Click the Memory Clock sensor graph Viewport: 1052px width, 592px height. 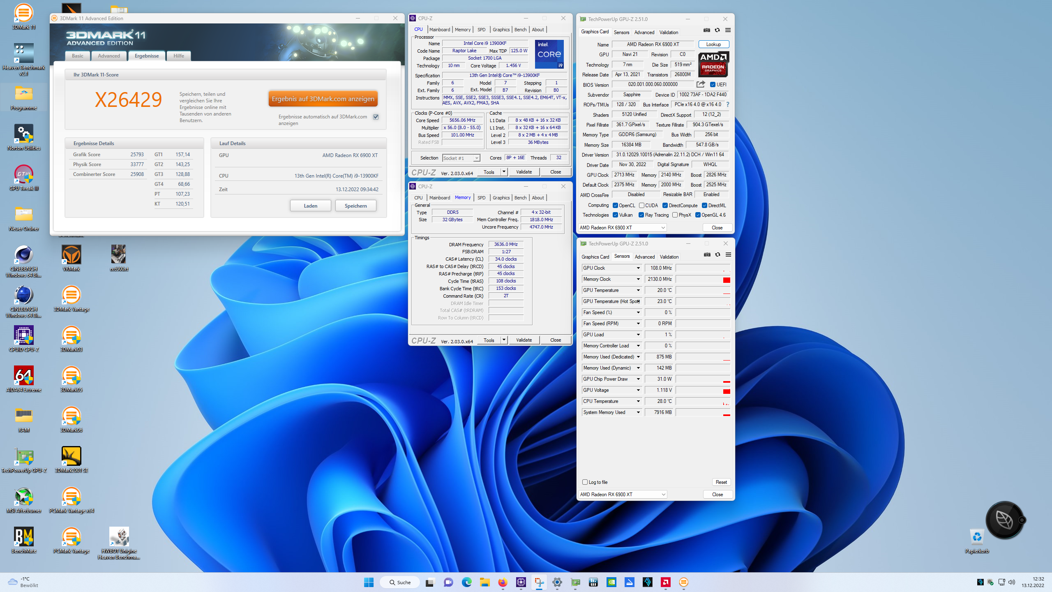point(703,279)
